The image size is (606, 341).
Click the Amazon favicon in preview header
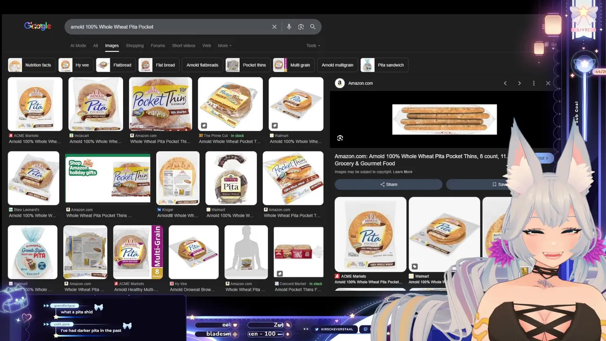(x=339, y=83)
